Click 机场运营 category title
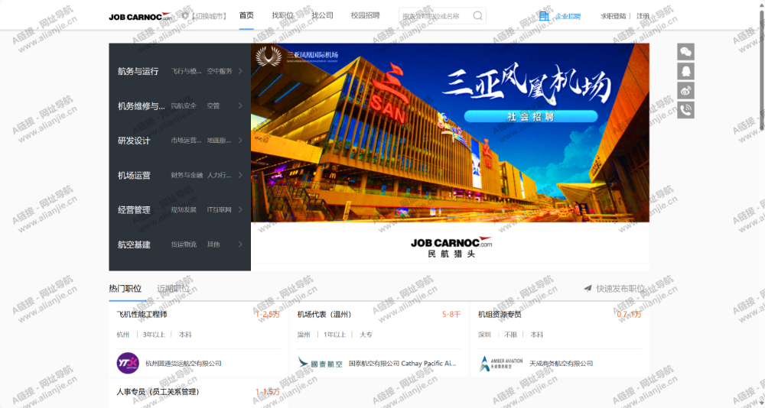The height and width of the screenshot is (408, 765). (x=134, y=175)
